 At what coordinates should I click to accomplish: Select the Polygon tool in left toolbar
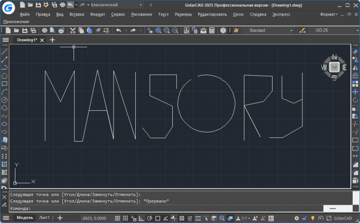pos(5,75)
